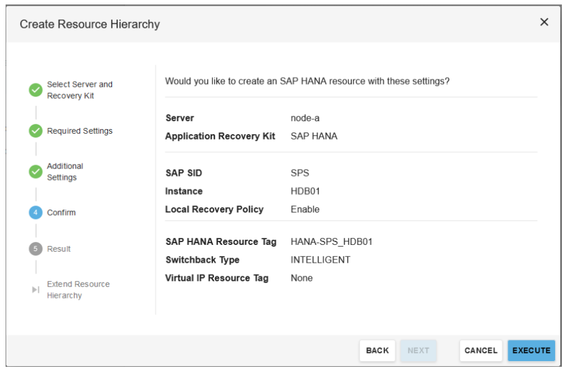The height and width of the screenshot is (369, 563).
Task: Click the disabled Next button
Action: (418, 350)
